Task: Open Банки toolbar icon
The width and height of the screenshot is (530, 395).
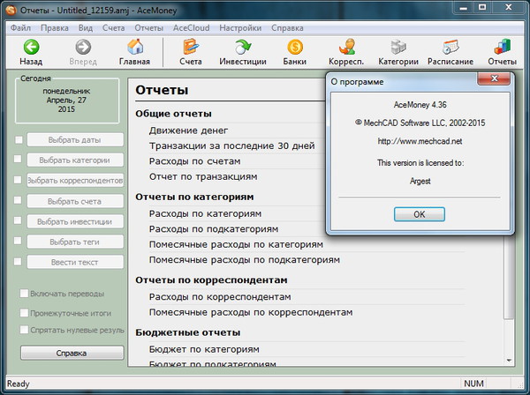Action: pyautogui.click(x=295, y=48)
